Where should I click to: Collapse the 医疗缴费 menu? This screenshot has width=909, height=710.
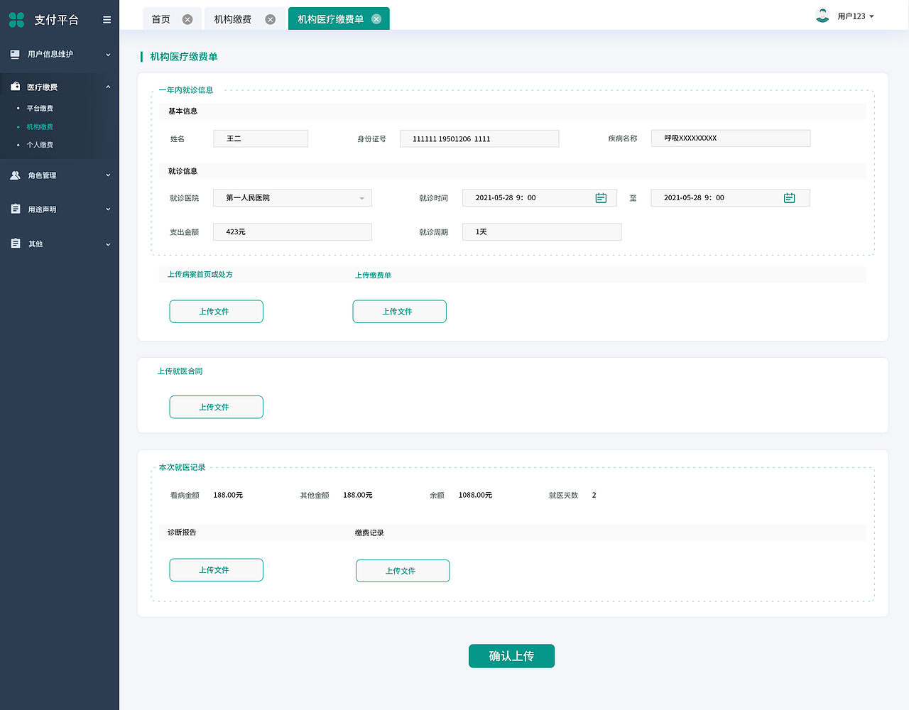coord(108,87)
